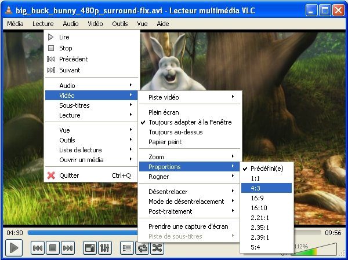This screenshot has height=260, width=348.
Task: Uncheck Toujours adapter à la Fenêtre
Action: pyautogui.click(x=190, y=122)
